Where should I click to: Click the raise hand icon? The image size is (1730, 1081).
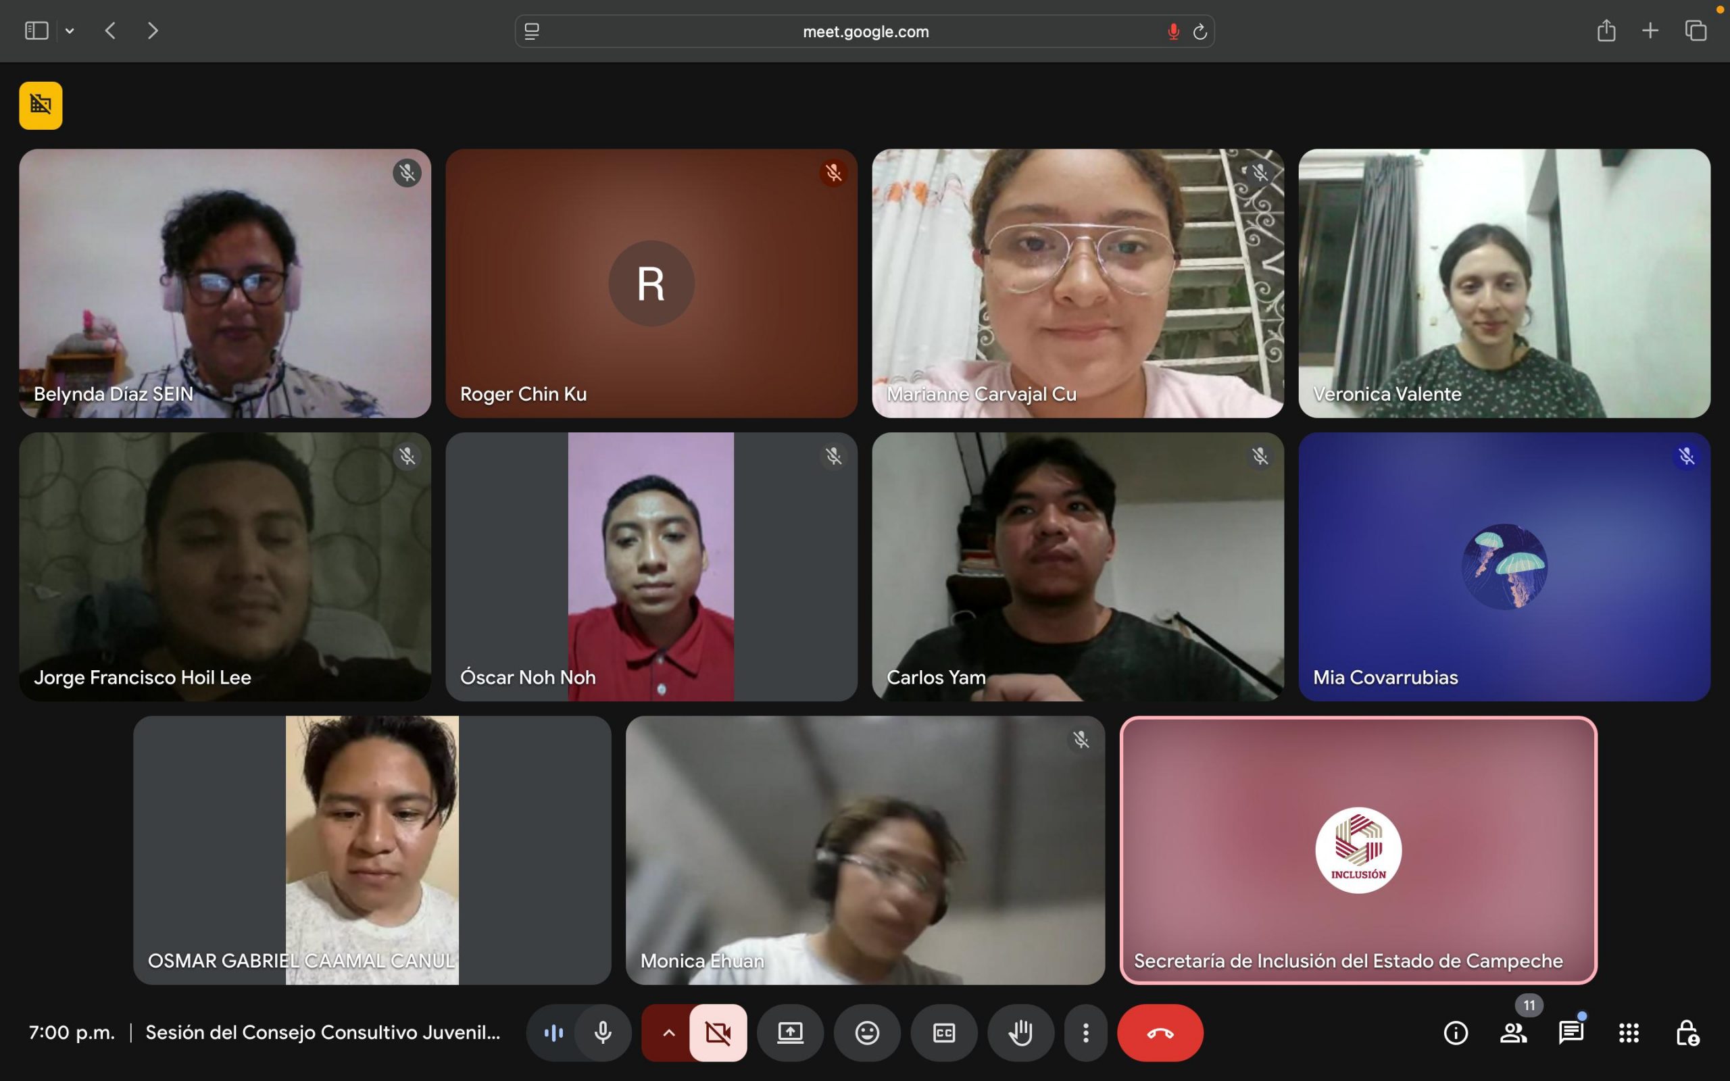1020,1032
